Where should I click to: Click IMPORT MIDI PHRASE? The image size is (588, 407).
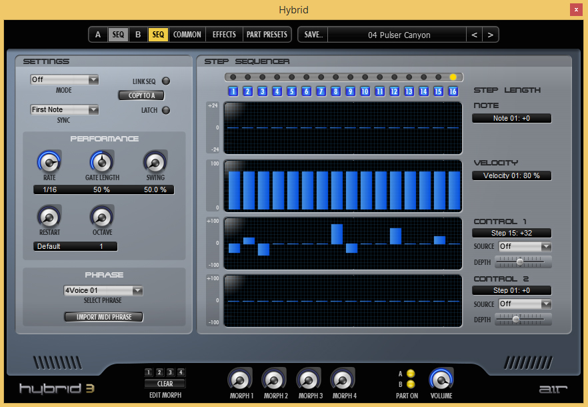pyautogui.click(x=103, y=316)
